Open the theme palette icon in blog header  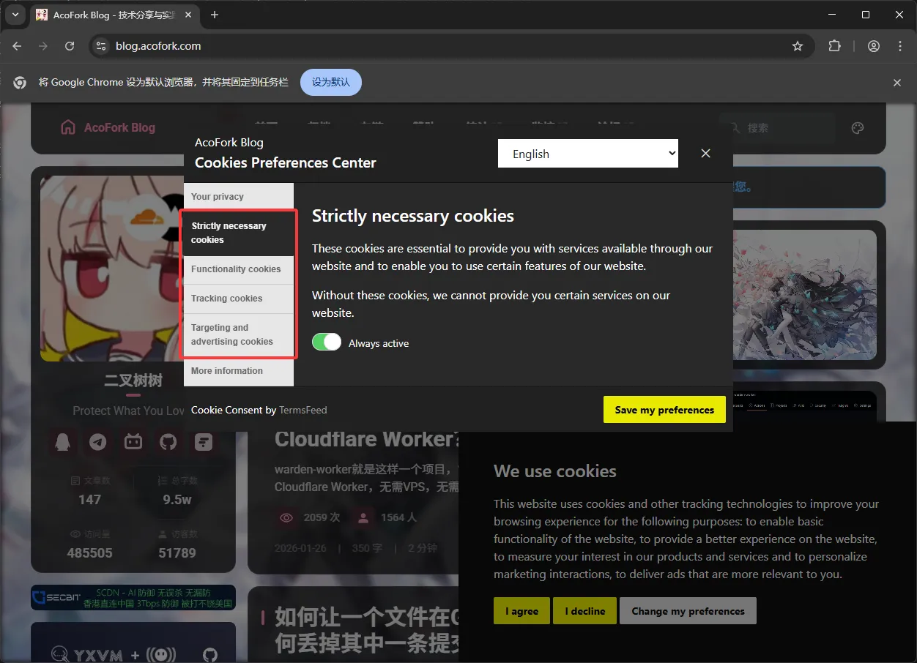(858, 128)
